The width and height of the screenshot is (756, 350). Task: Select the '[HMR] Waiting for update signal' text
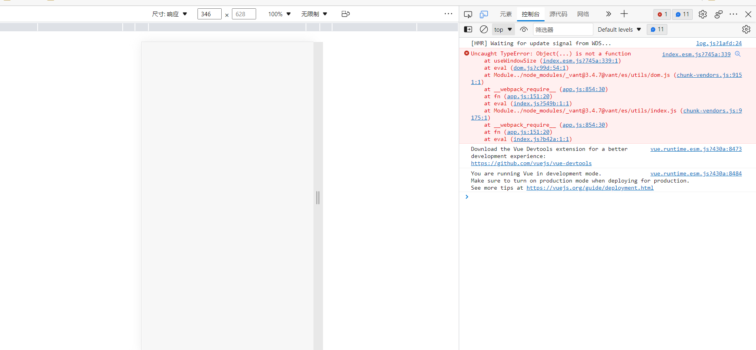(541, 44)
